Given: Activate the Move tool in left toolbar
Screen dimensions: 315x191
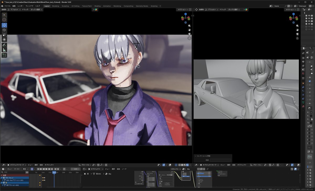Looking at the screenshot, I should [x=4, y=25].
